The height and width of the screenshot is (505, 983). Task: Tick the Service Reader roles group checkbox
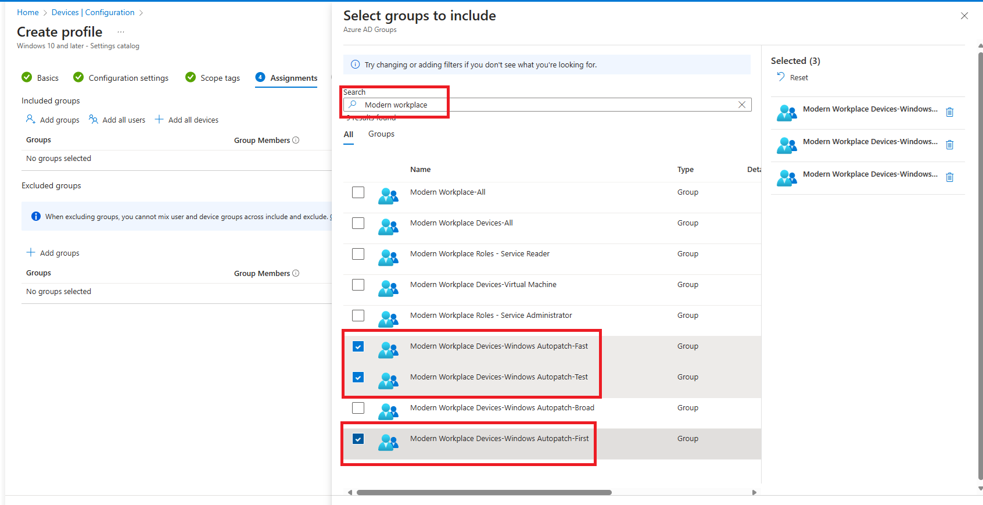[x=358, y=254]
